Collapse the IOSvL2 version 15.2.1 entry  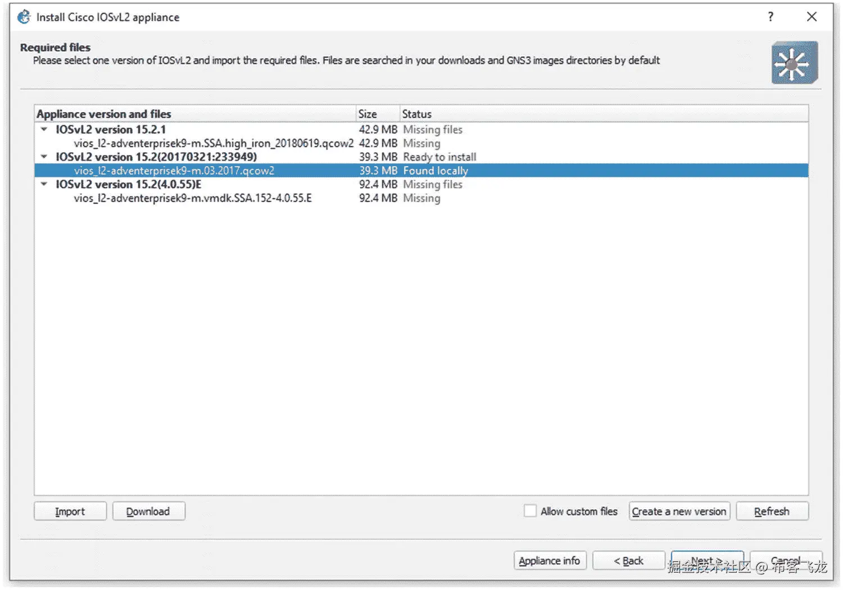pos(44,129)
